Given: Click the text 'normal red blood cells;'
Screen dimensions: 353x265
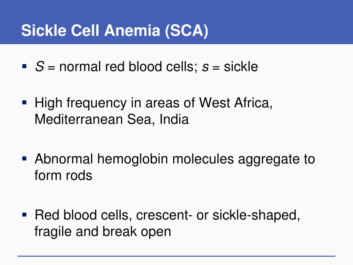Looking at the screenshot, I should click(128, 67).
